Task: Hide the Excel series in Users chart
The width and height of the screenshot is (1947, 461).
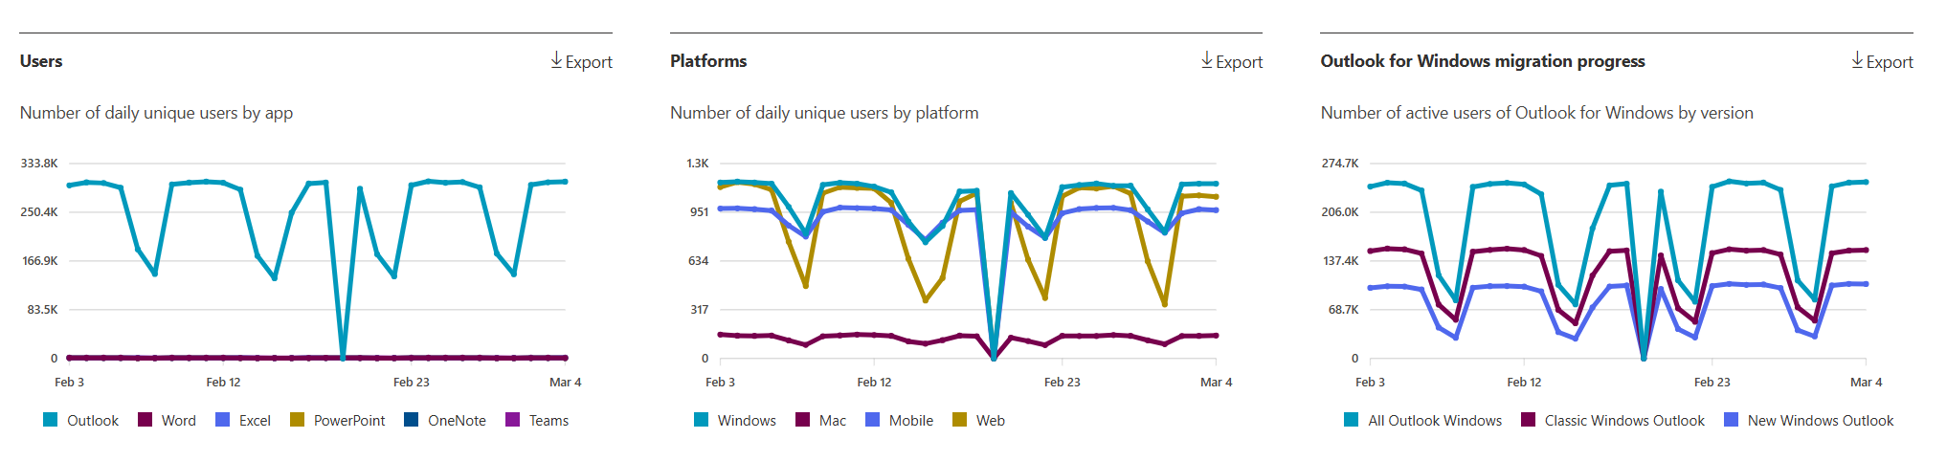Action: [243, 420]
